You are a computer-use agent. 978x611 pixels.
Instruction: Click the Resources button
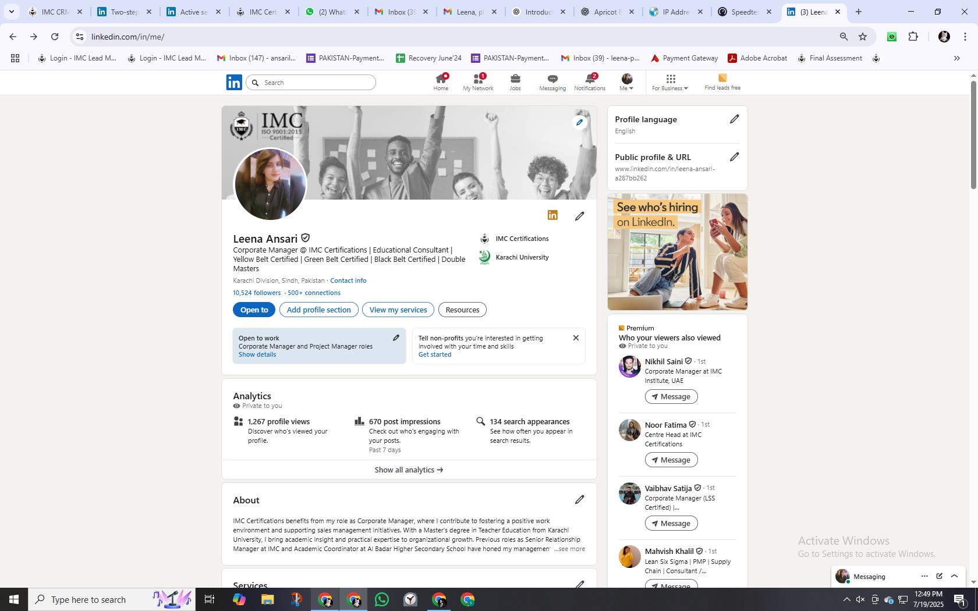click(x=462, y=310)
